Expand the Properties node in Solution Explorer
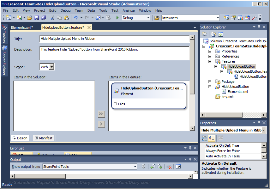The image size is (270, 189). pyautogui.click(x=210, y=51)
